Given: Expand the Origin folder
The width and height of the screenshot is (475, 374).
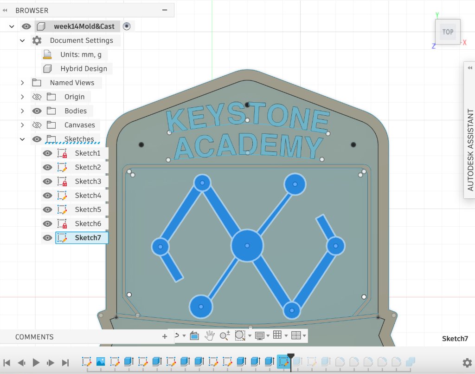Looking at the screenshot, I should (22, 97).
